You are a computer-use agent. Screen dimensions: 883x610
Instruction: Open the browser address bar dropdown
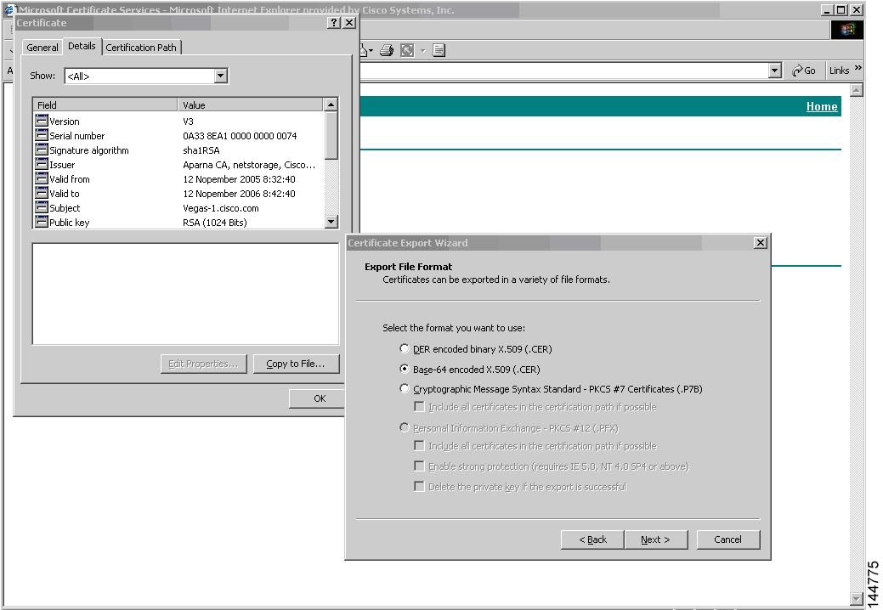pyautogui.click(x=774, y=71)
